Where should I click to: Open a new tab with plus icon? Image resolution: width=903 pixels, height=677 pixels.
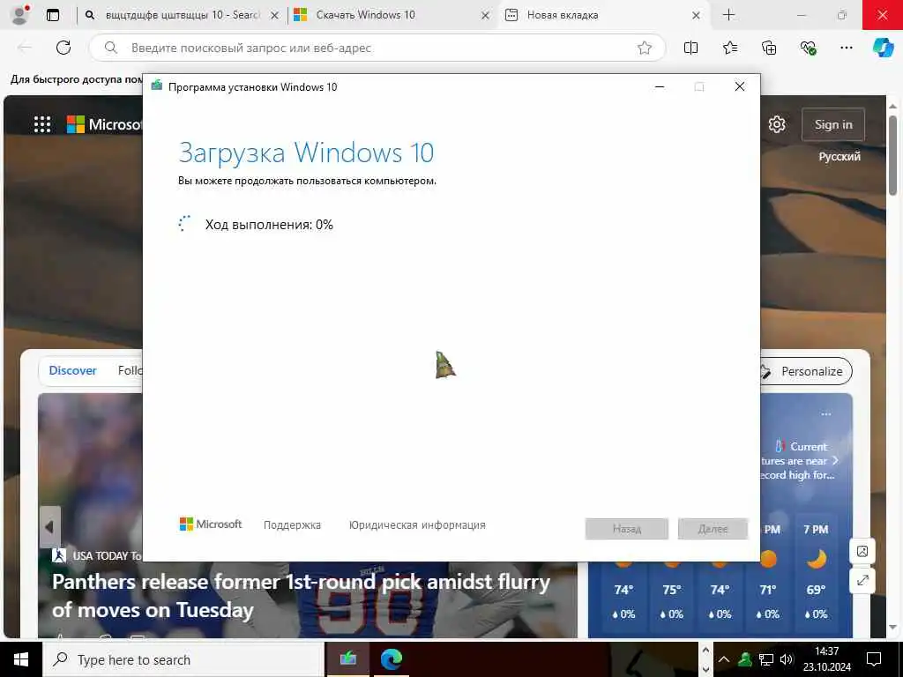[728, 15]
